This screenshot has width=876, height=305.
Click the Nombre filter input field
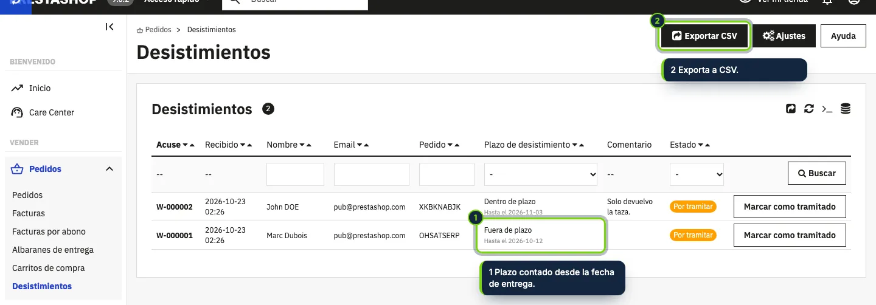pos(295,174)
